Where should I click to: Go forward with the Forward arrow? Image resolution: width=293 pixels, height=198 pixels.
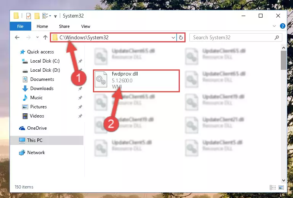point(29,37)
